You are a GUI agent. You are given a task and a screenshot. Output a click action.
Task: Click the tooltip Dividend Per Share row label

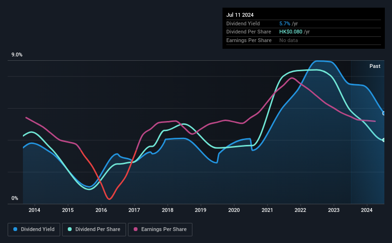click(249, 32)
